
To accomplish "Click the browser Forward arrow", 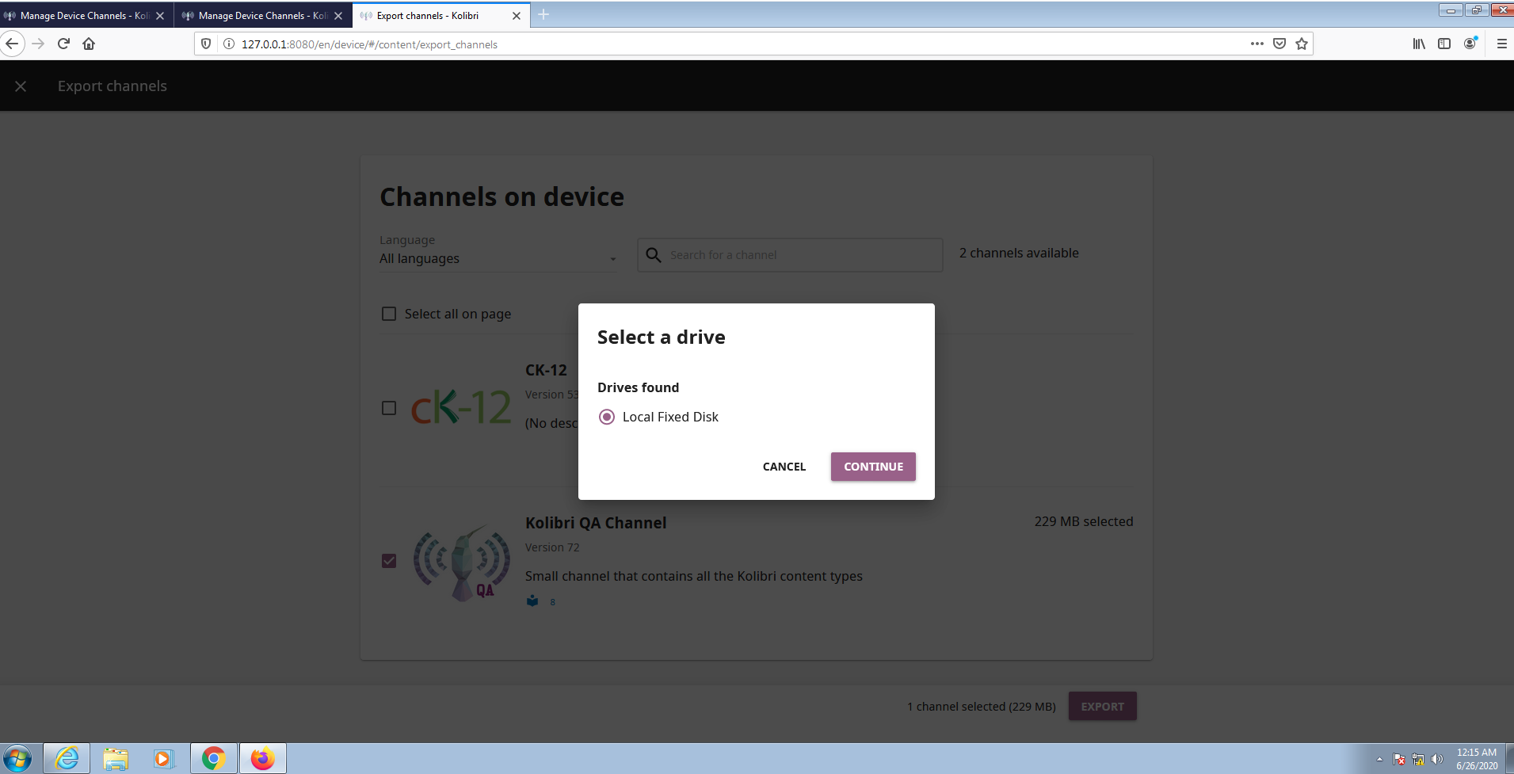I will [x=38, y=44].
